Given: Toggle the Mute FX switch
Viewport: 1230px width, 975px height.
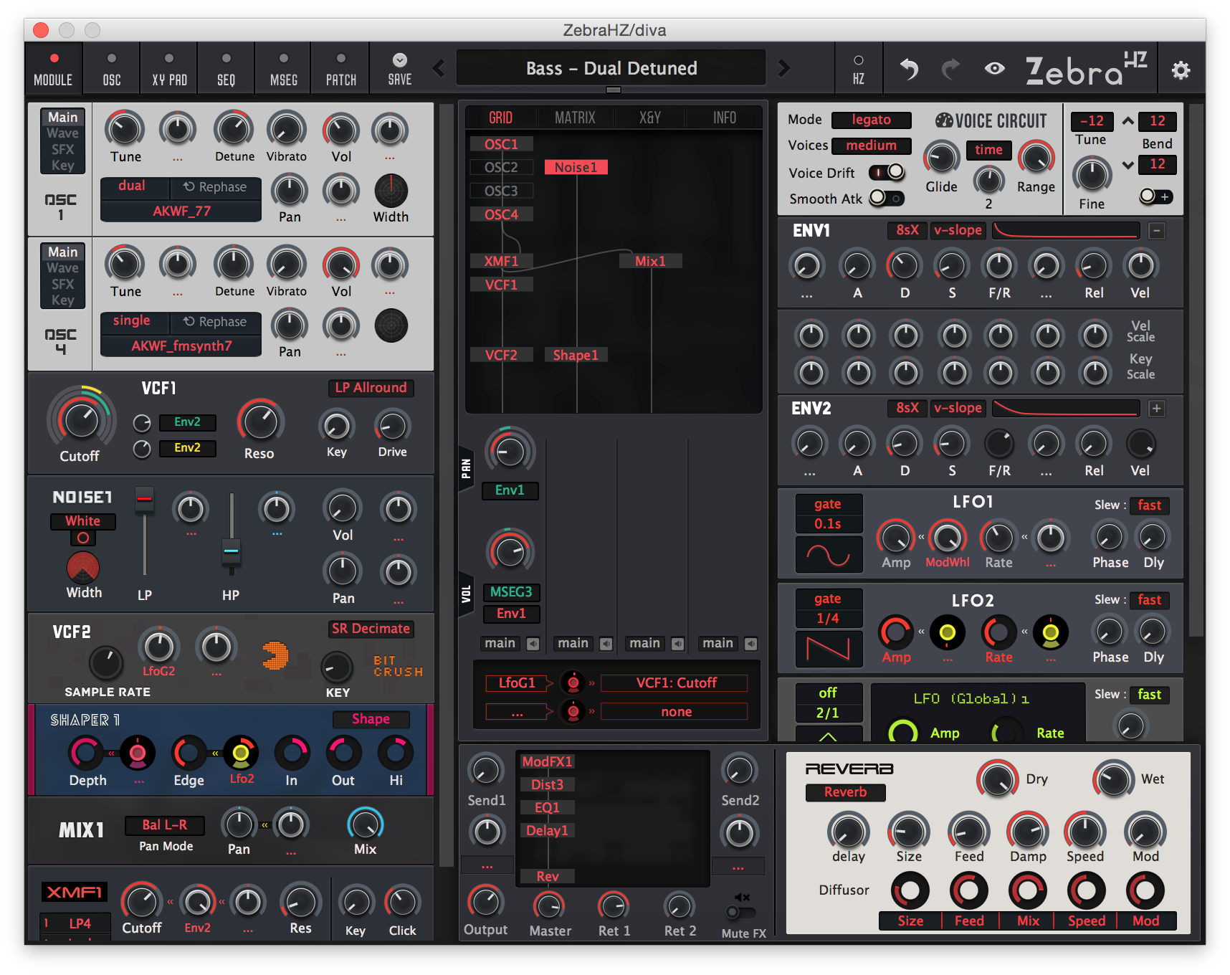Looking at the screenshot, I should point(740,912).
